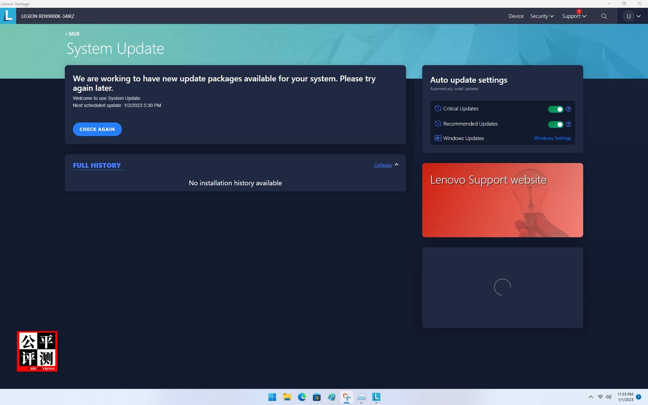The width and height of the screenshot is (648, 405).
Task: Expand the Support dropdown menu
Action: [574, 16]
